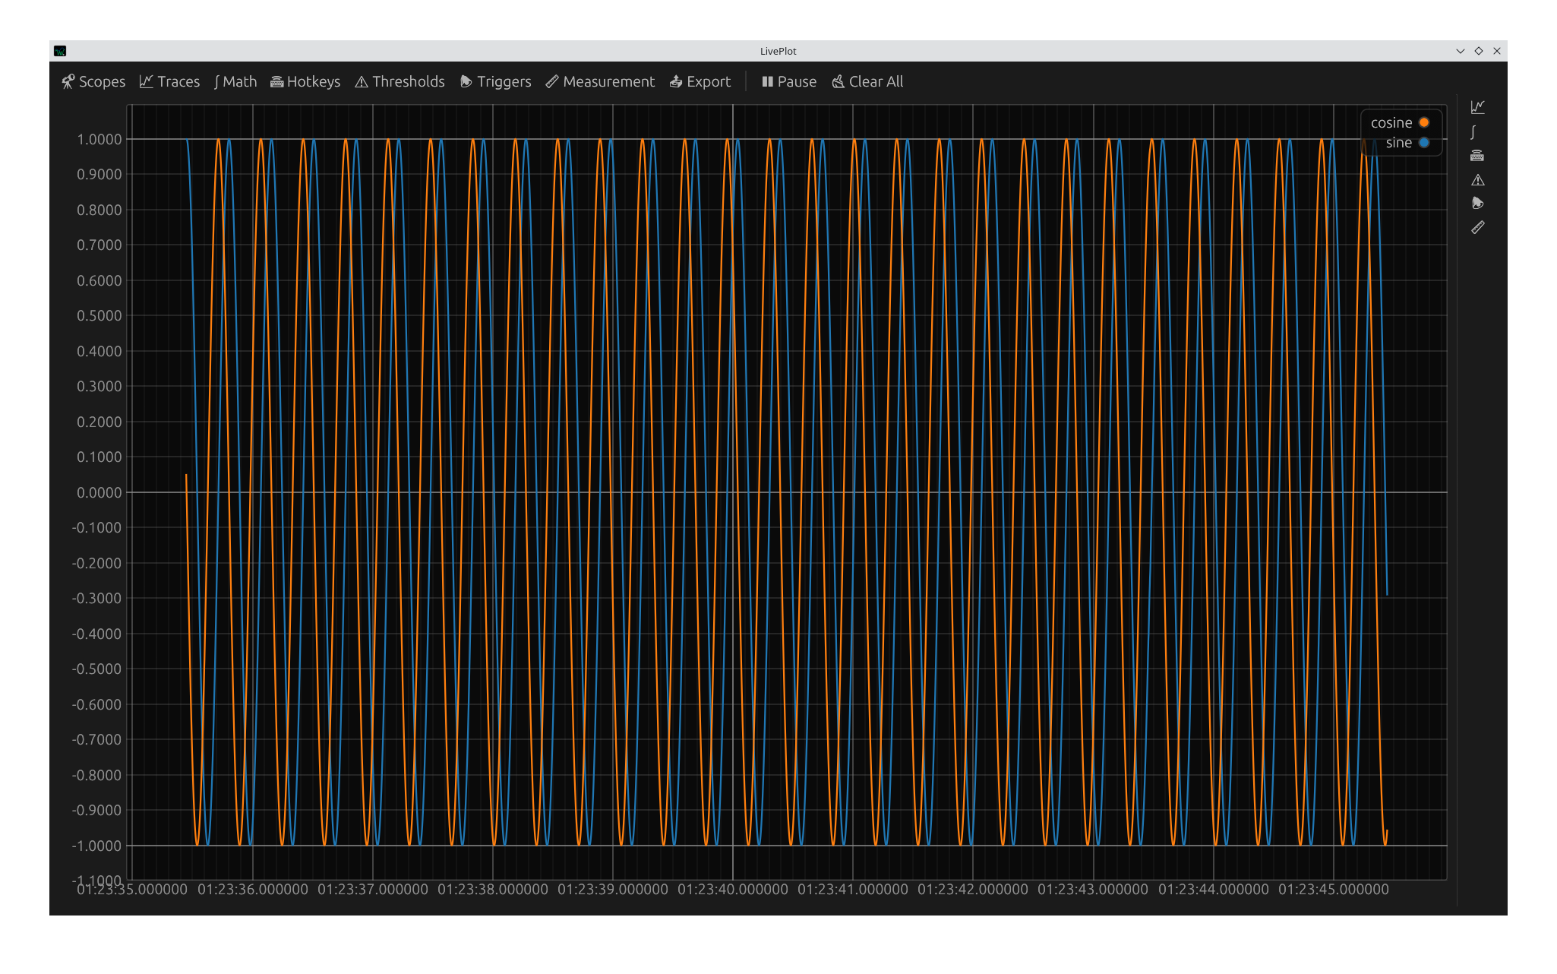Click the time label 01:23:40.000000

[x=733, y=889]
